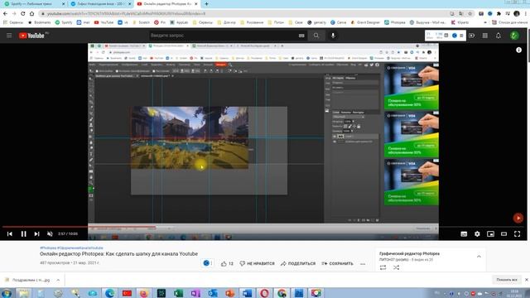Open downloaded file options chevron
The width and height of the screenshot is (530, 298).
pos(58,280)
